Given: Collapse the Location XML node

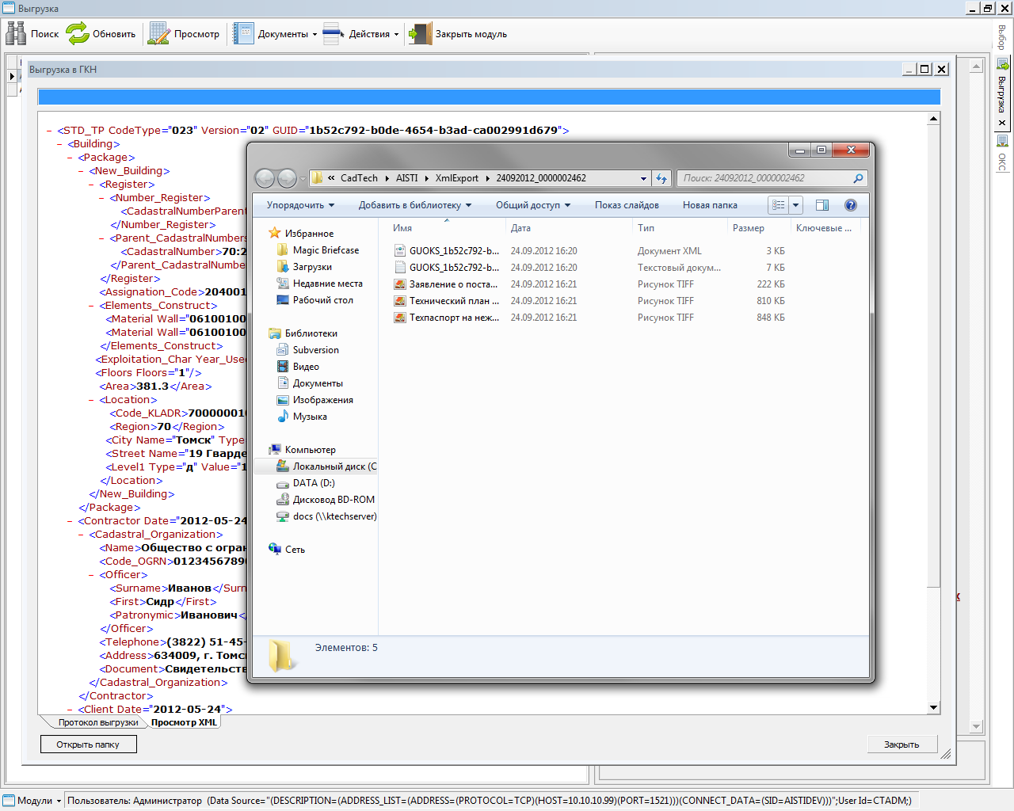Looking at the screenshot, I should coord(92,400).
